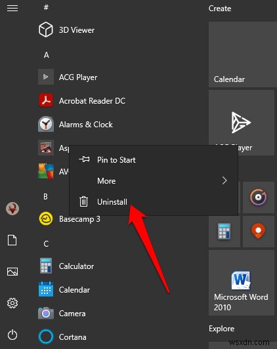This screenshot has width=277, height=349.
Task: Launch ACG Player by its label
Action: (x=78, y=77)
